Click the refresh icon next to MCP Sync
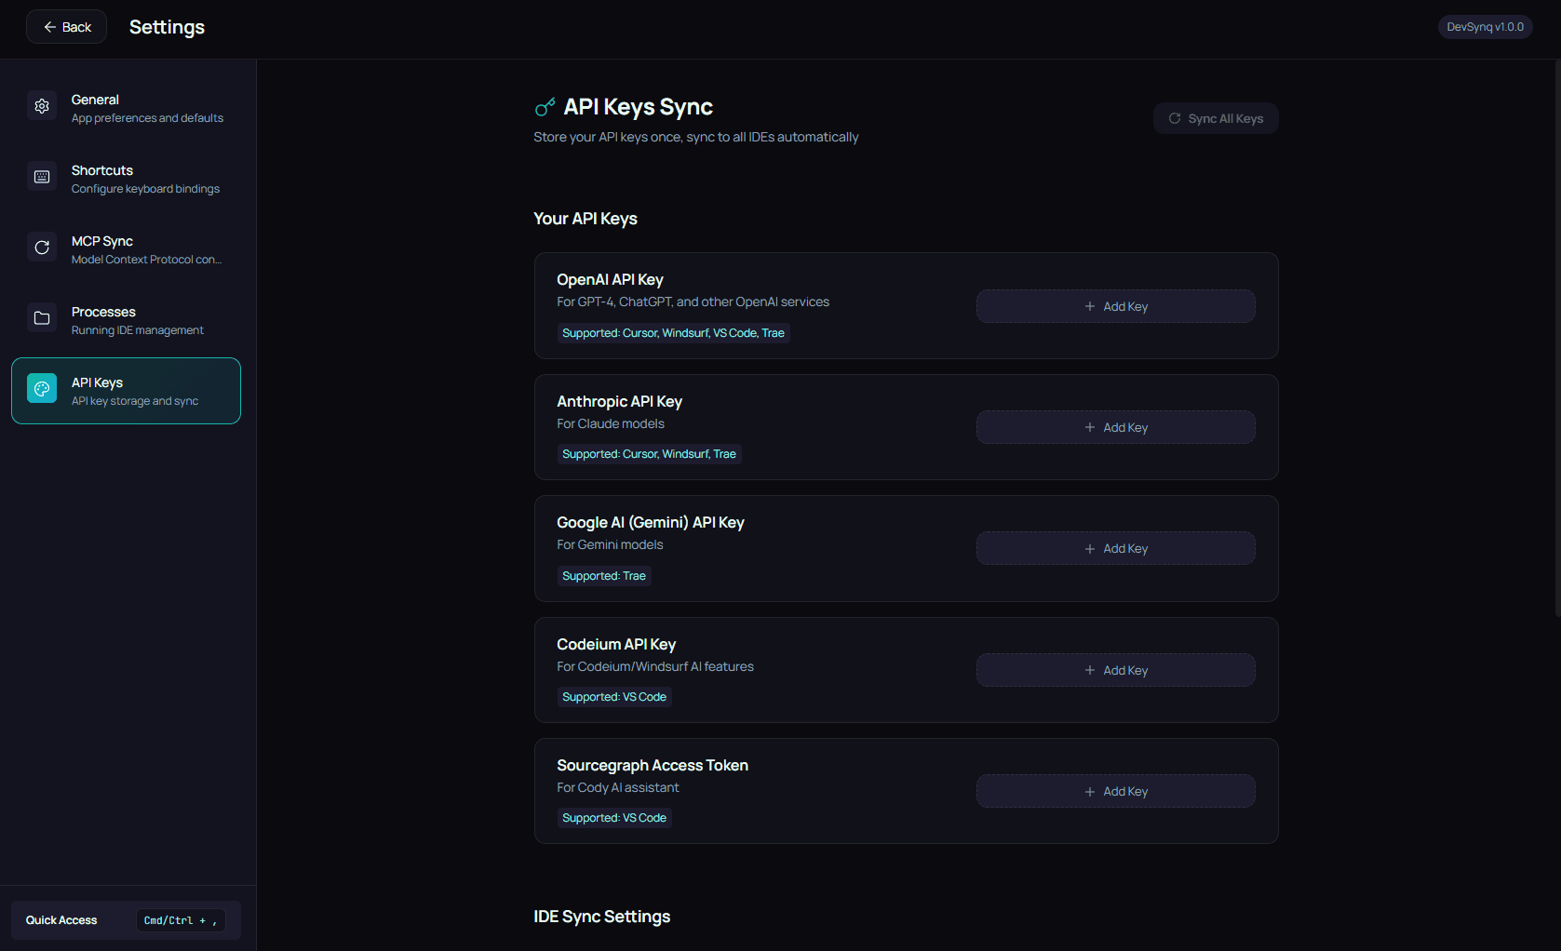1561x951 pixels. 42,247
